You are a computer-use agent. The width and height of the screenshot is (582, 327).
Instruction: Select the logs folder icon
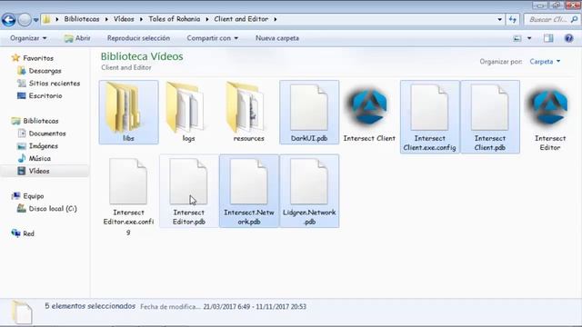tap(186, 107)
